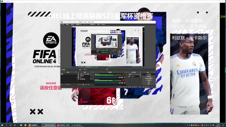Toggle visibility of second text source
Image resolution: width=226 pixels, height=127 pixels.
tap(91, 76)
